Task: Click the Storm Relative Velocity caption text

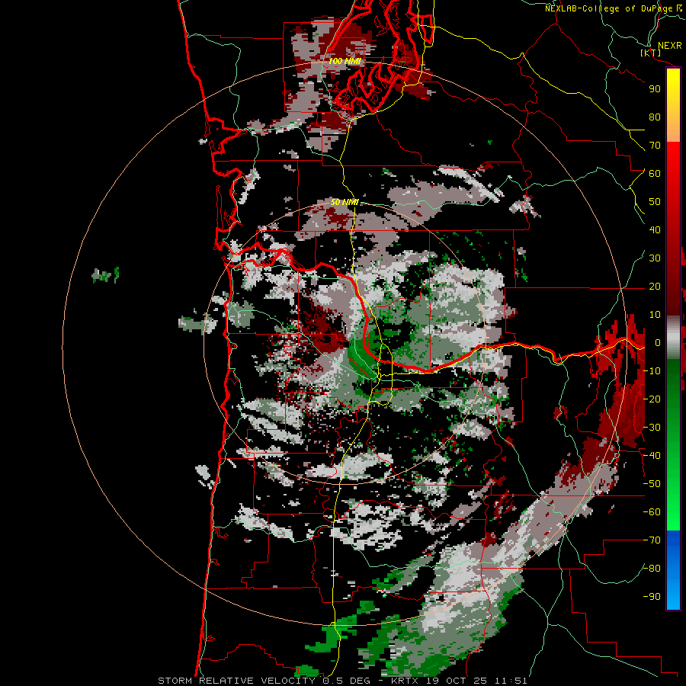Action: pos(342,681)
